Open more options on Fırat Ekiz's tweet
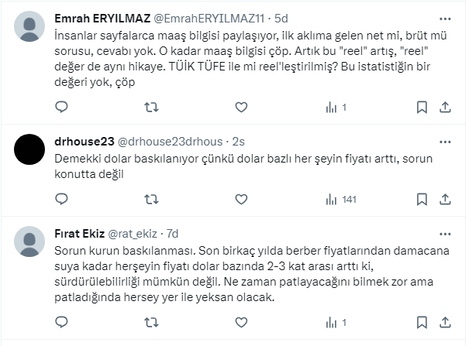Image resolution: width=469 pixels, height=346 pixels. pos(445,233)
